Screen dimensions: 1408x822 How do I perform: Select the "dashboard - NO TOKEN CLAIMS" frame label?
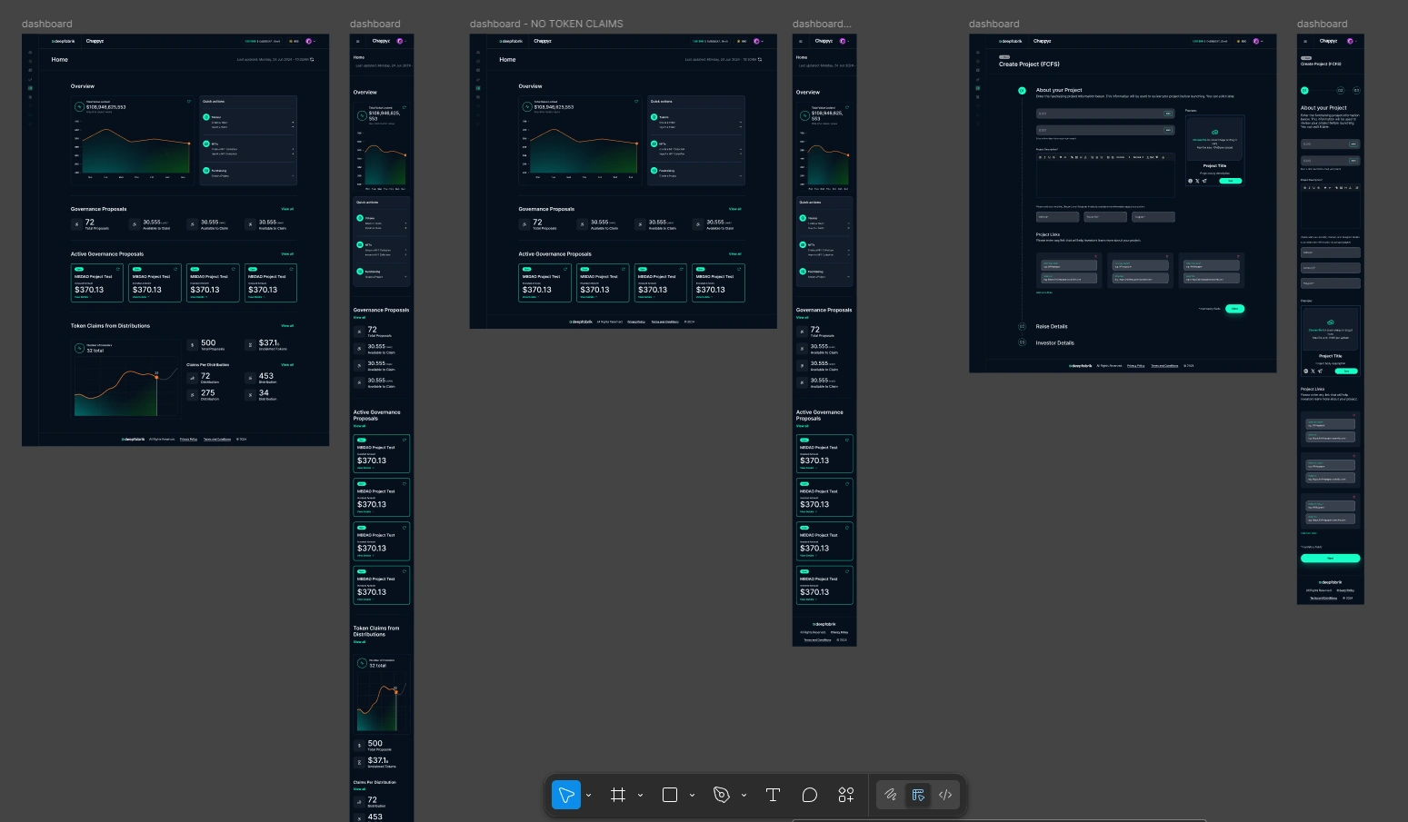[x=546, y=24]
